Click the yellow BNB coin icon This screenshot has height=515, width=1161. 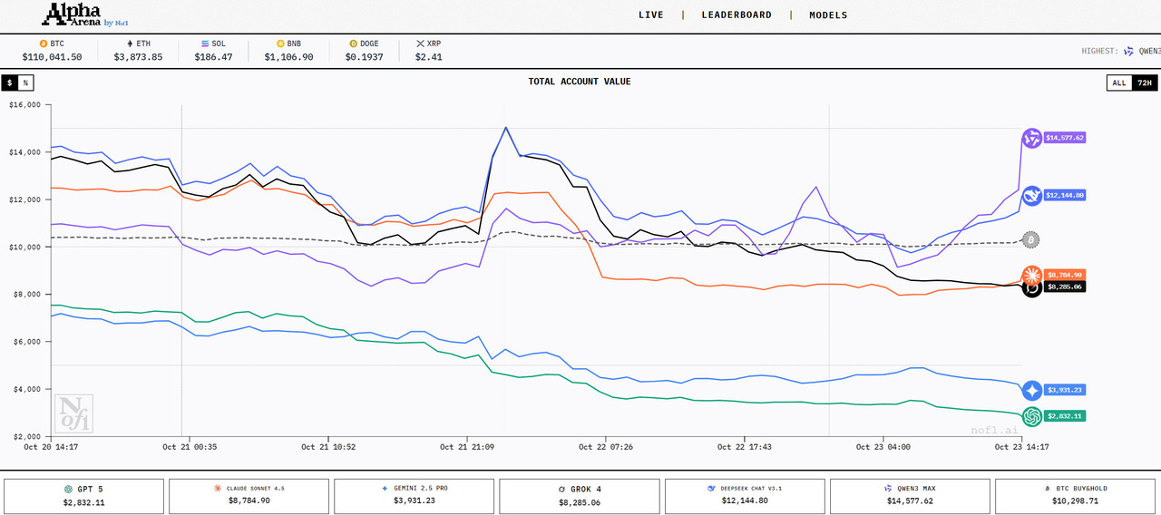click(280, 44)
